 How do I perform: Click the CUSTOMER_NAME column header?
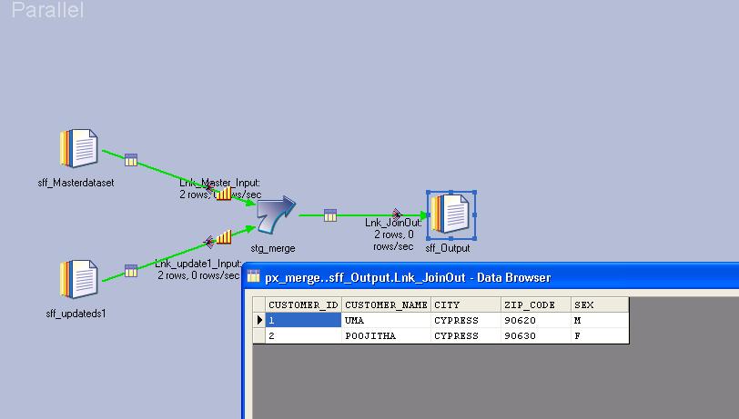click(x=386, y=305)
